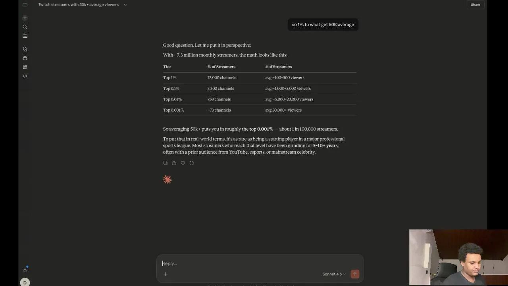This screenshot has width=508, height=286.
Task: Open the Code icon in sidebar
Action: pos(25,76)
